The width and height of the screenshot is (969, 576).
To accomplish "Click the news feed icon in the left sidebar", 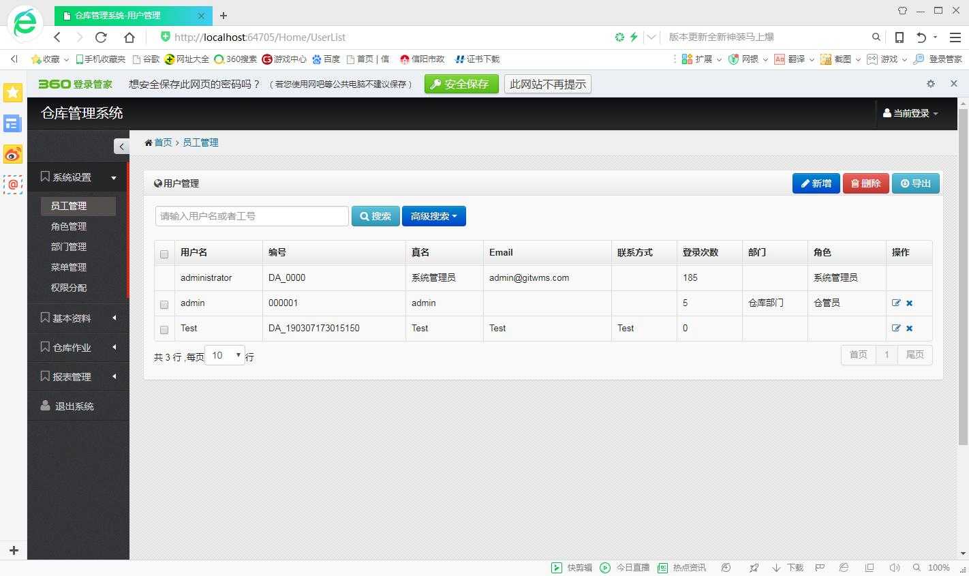I will 13,123.
